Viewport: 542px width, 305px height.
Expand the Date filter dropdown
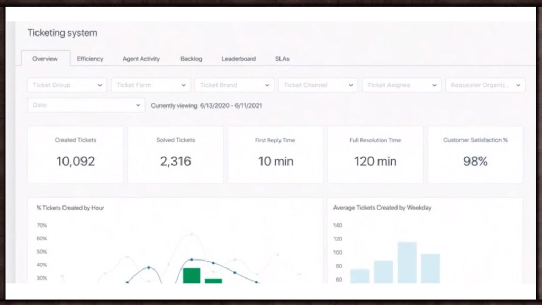click(86, 105)
